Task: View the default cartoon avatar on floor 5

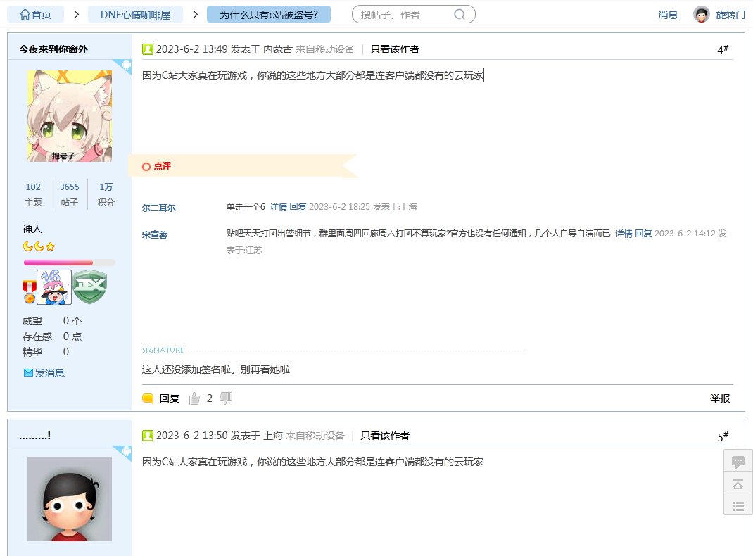Action: (70, 499)
